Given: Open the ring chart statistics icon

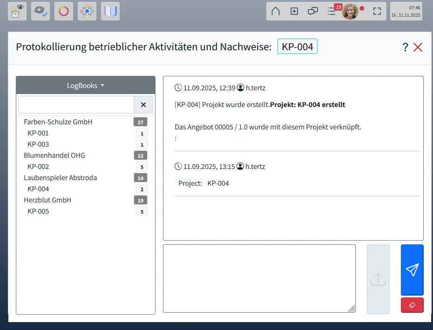Looking at the screenshot, I should 63,11.
